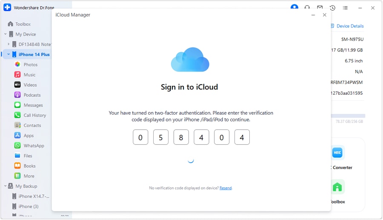Close the iCloud Manager dialog
The image size is (383, 220).
[x=324, y=15]
